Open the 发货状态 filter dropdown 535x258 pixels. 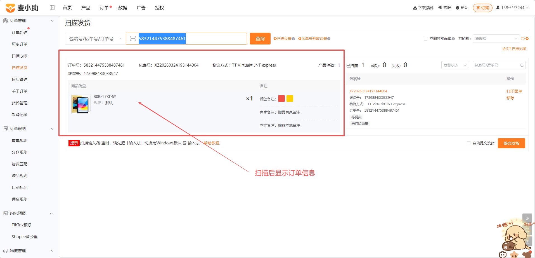(455, 65)
